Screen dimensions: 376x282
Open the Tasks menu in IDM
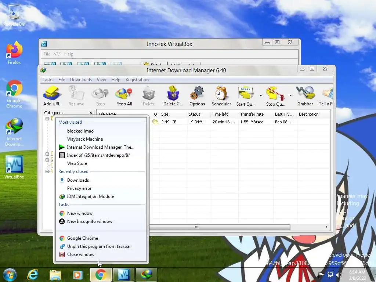(48, 80)
